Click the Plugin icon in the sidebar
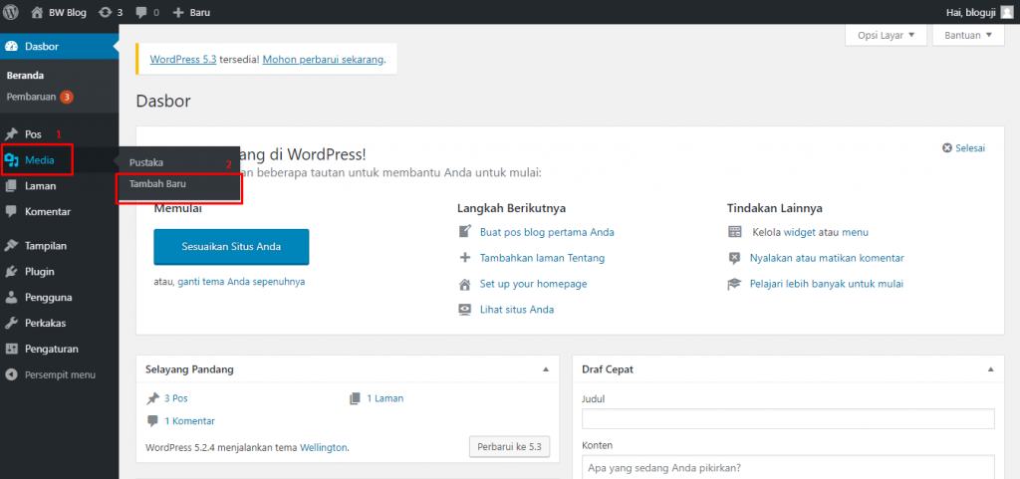 coord(12,271)
